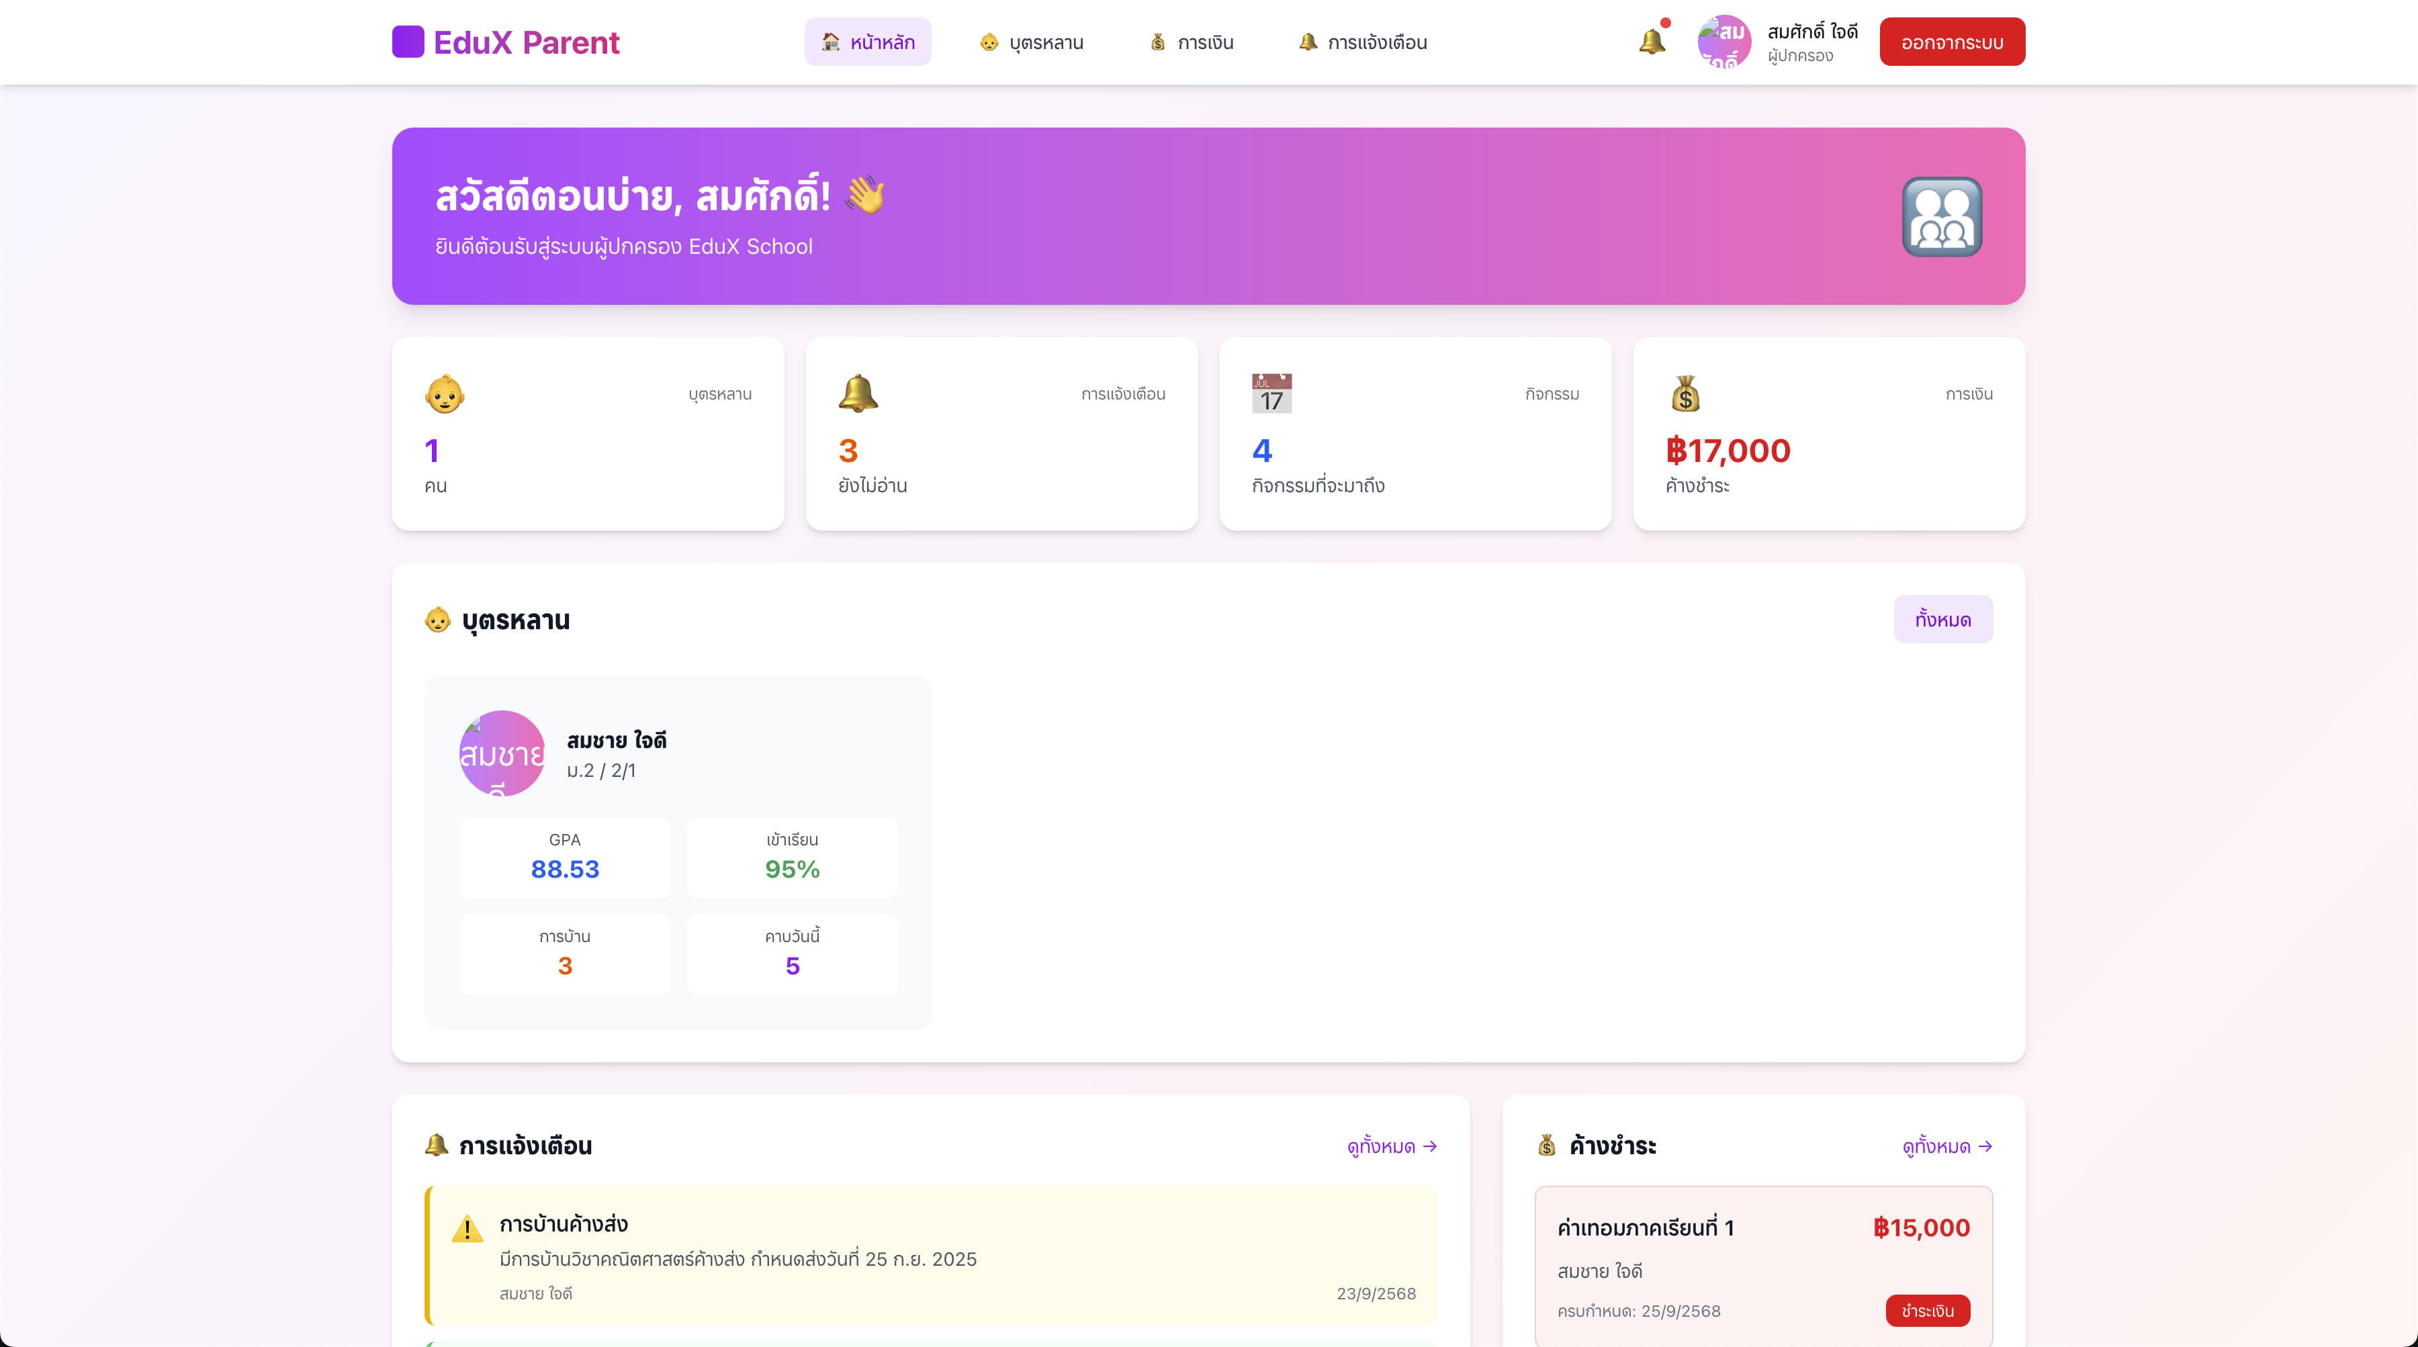Open การแจ้งเตือน navigation item

1362,42
